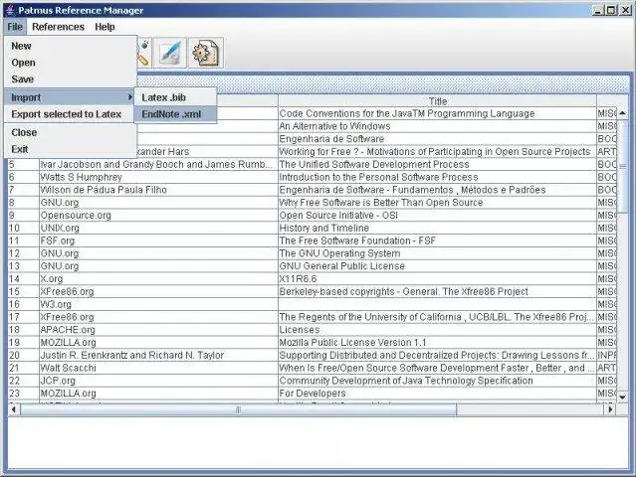Select 'APACHE.org' author cell

point(158,330)
